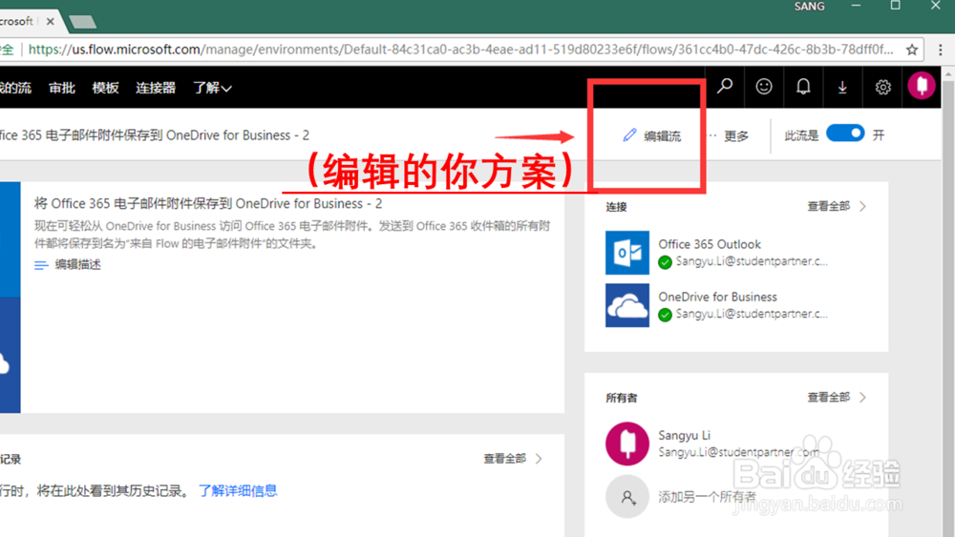The image size is (955, 537).
Task: Toggle the 此流是 on/off switch
Action: pyautogui.click(x=845, y=134)
